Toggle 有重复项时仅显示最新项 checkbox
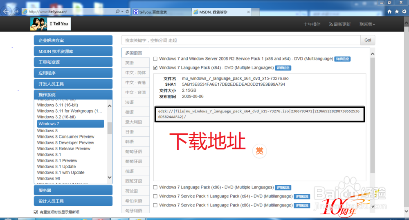Screen dimensions: 409x220 click(x=36, y=212)
